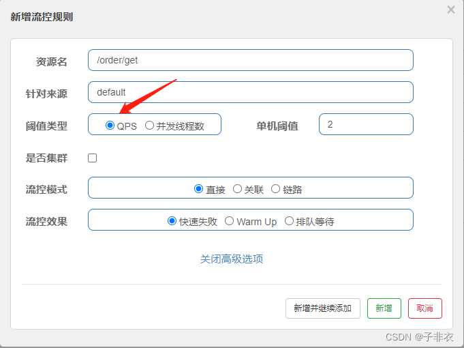The width and height of the screenshot is (464, 348).
Task: Select the QPS threshold type radio
Action: click(110, 126)
